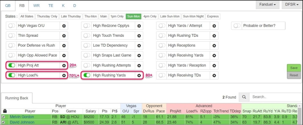This screenshot has height=125, width=303.
Task: Open settings gear for High Rushing Attempts
Action: coord(139,65)
